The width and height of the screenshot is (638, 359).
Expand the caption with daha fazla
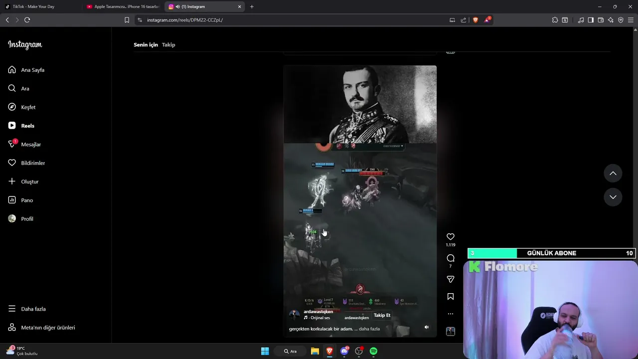tap(369, 329)
